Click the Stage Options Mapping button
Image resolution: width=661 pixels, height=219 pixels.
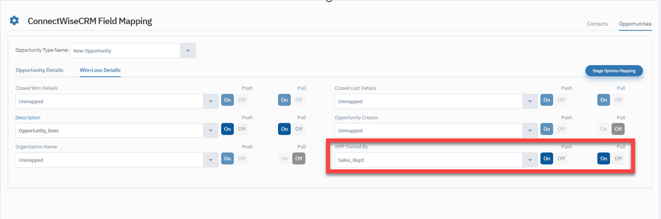point(614,71)
